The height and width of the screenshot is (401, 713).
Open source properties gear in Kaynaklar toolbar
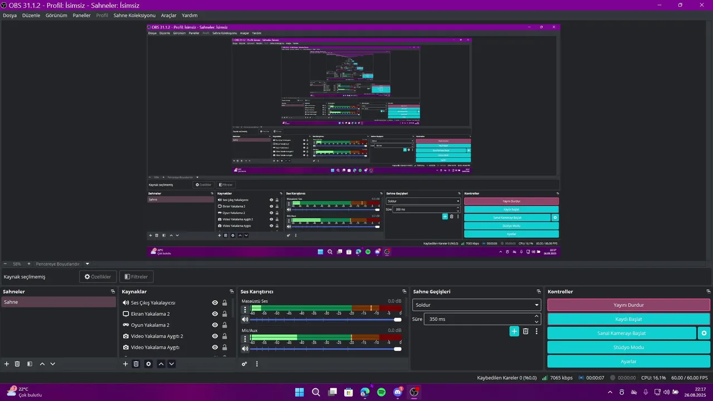coord(148,364)
